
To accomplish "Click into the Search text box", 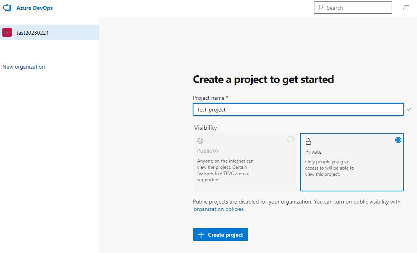I will pos(353,7).
